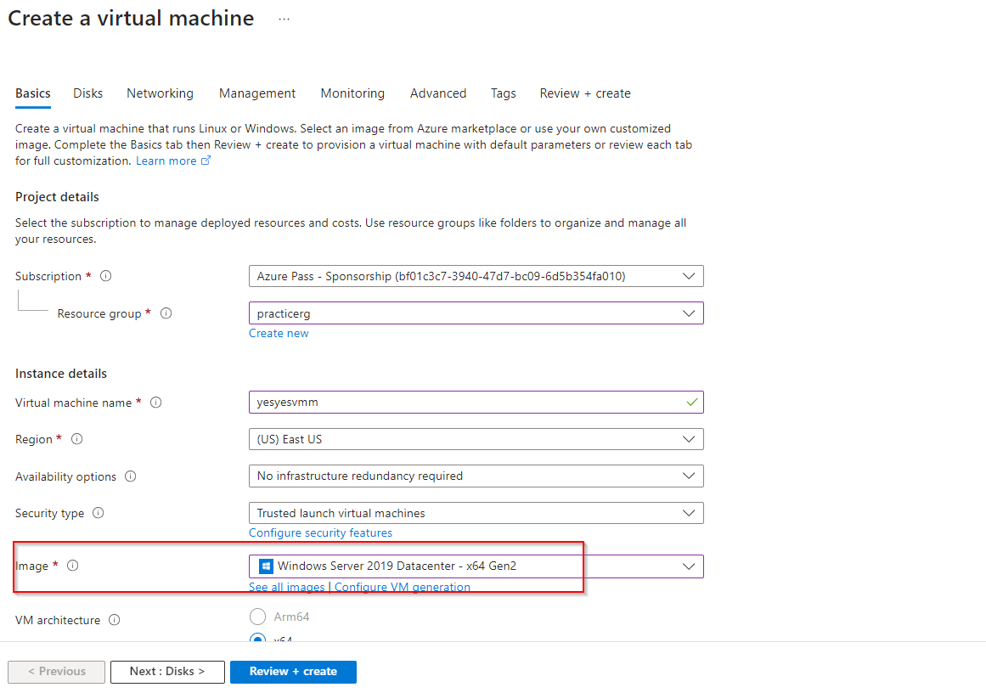Switch to the Disks tab
Image resolution: width=986 pixels, height=693 pixels.
[x=88, y=93]
